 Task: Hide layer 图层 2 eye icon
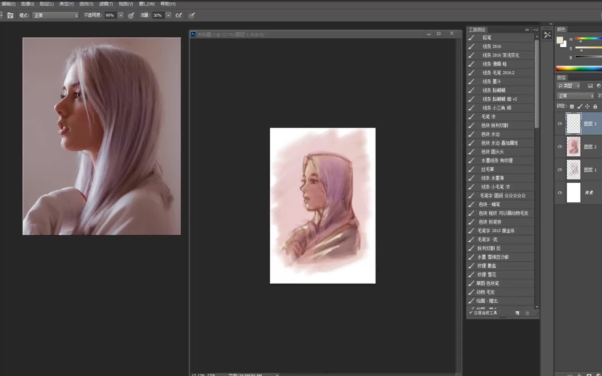[560, 147]
